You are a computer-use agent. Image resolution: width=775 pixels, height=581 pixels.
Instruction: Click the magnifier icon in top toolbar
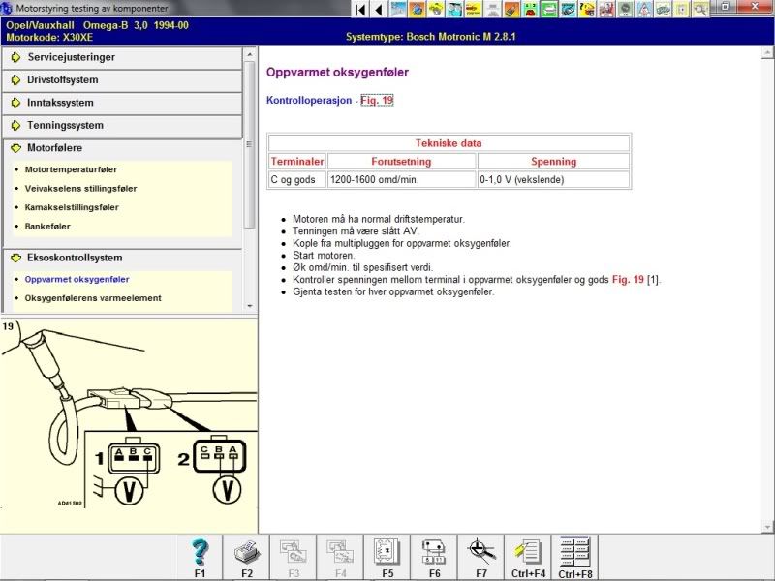pos(700,10)
